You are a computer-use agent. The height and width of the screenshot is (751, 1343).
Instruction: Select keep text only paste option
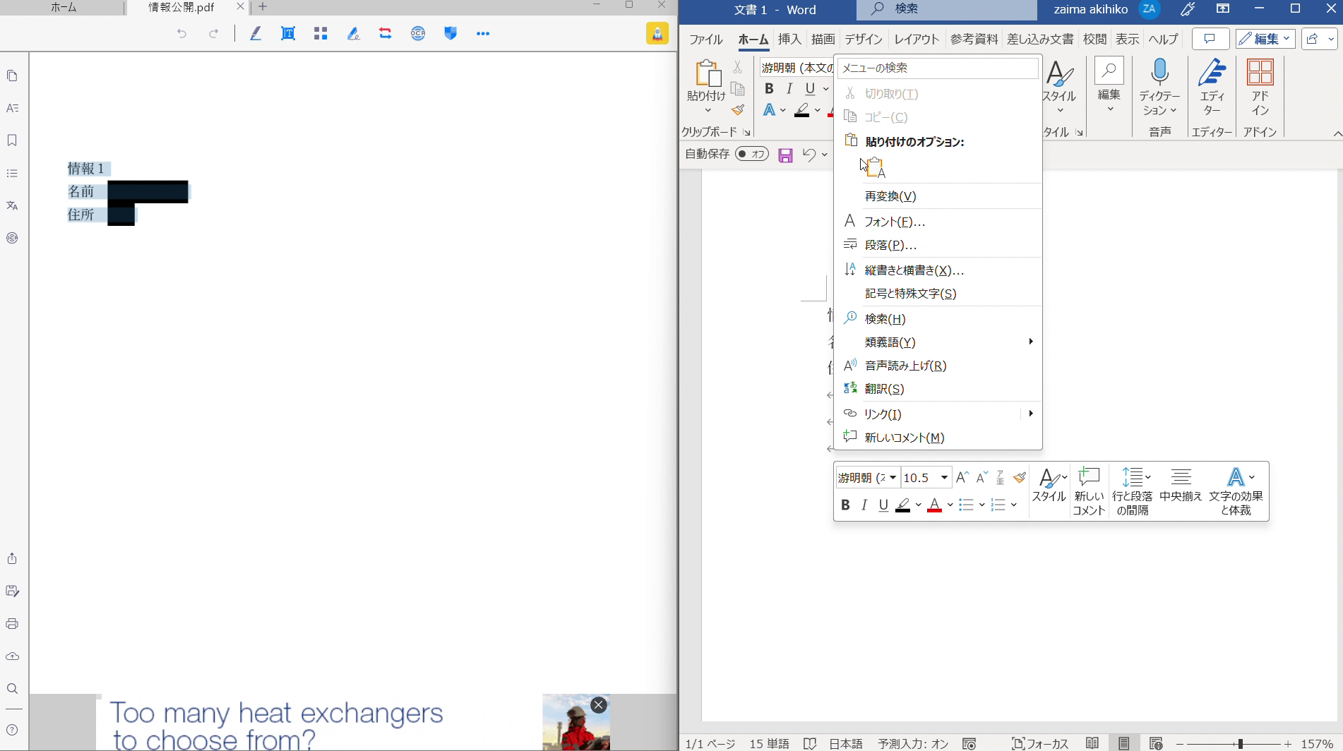(875, 168)
